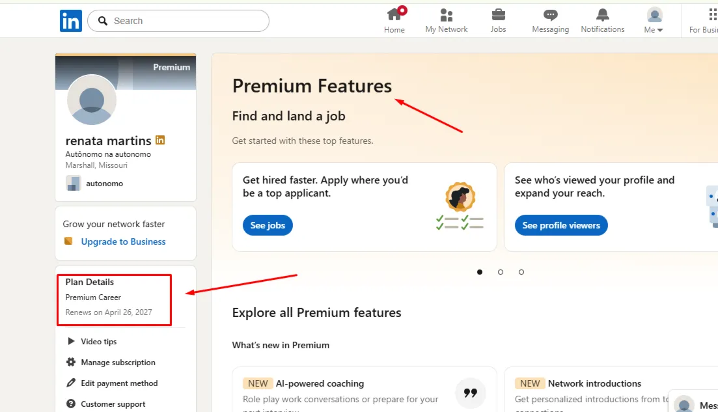Open the renata martins profile name link
This screenshot has height=412, width=718.
(108, 141)
